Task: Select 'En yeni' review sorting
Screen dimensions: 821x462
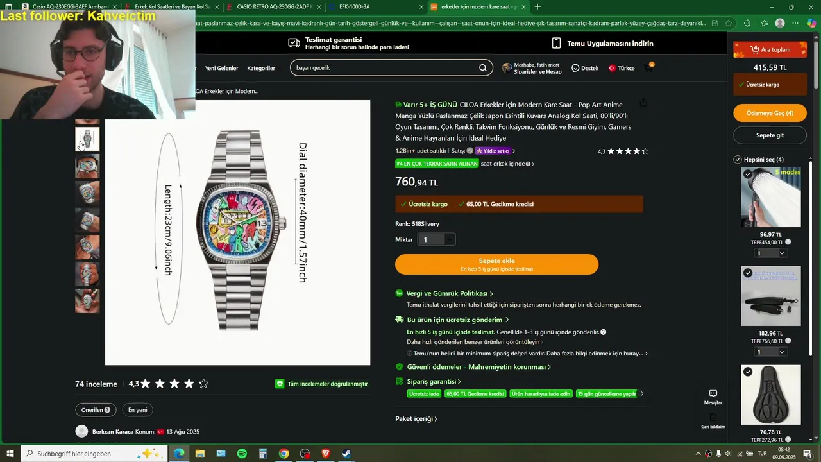Action: 137,410
